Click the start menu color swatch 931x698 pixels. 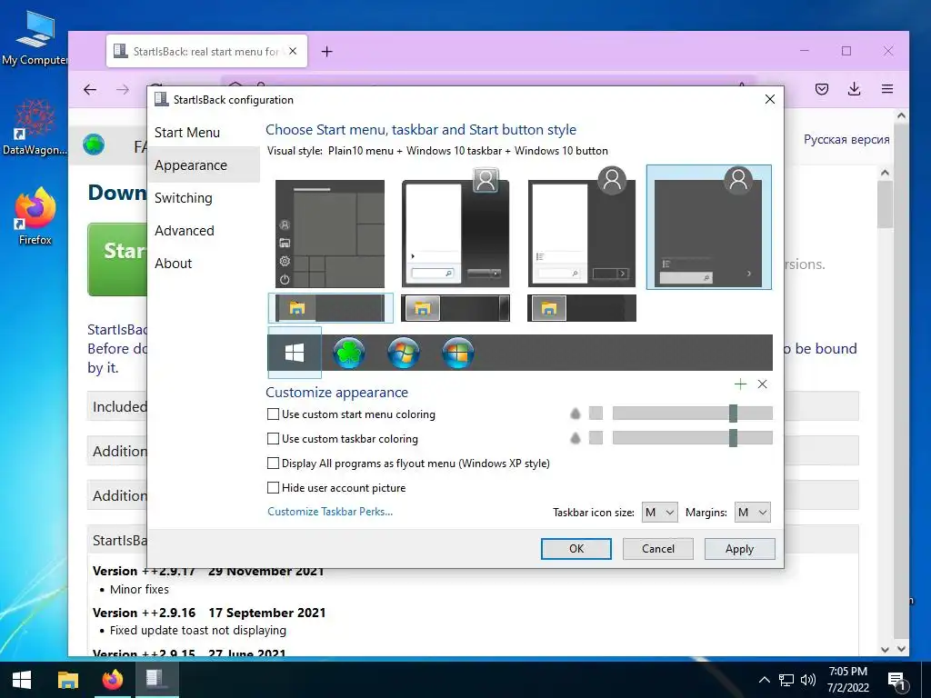(596, 414)
